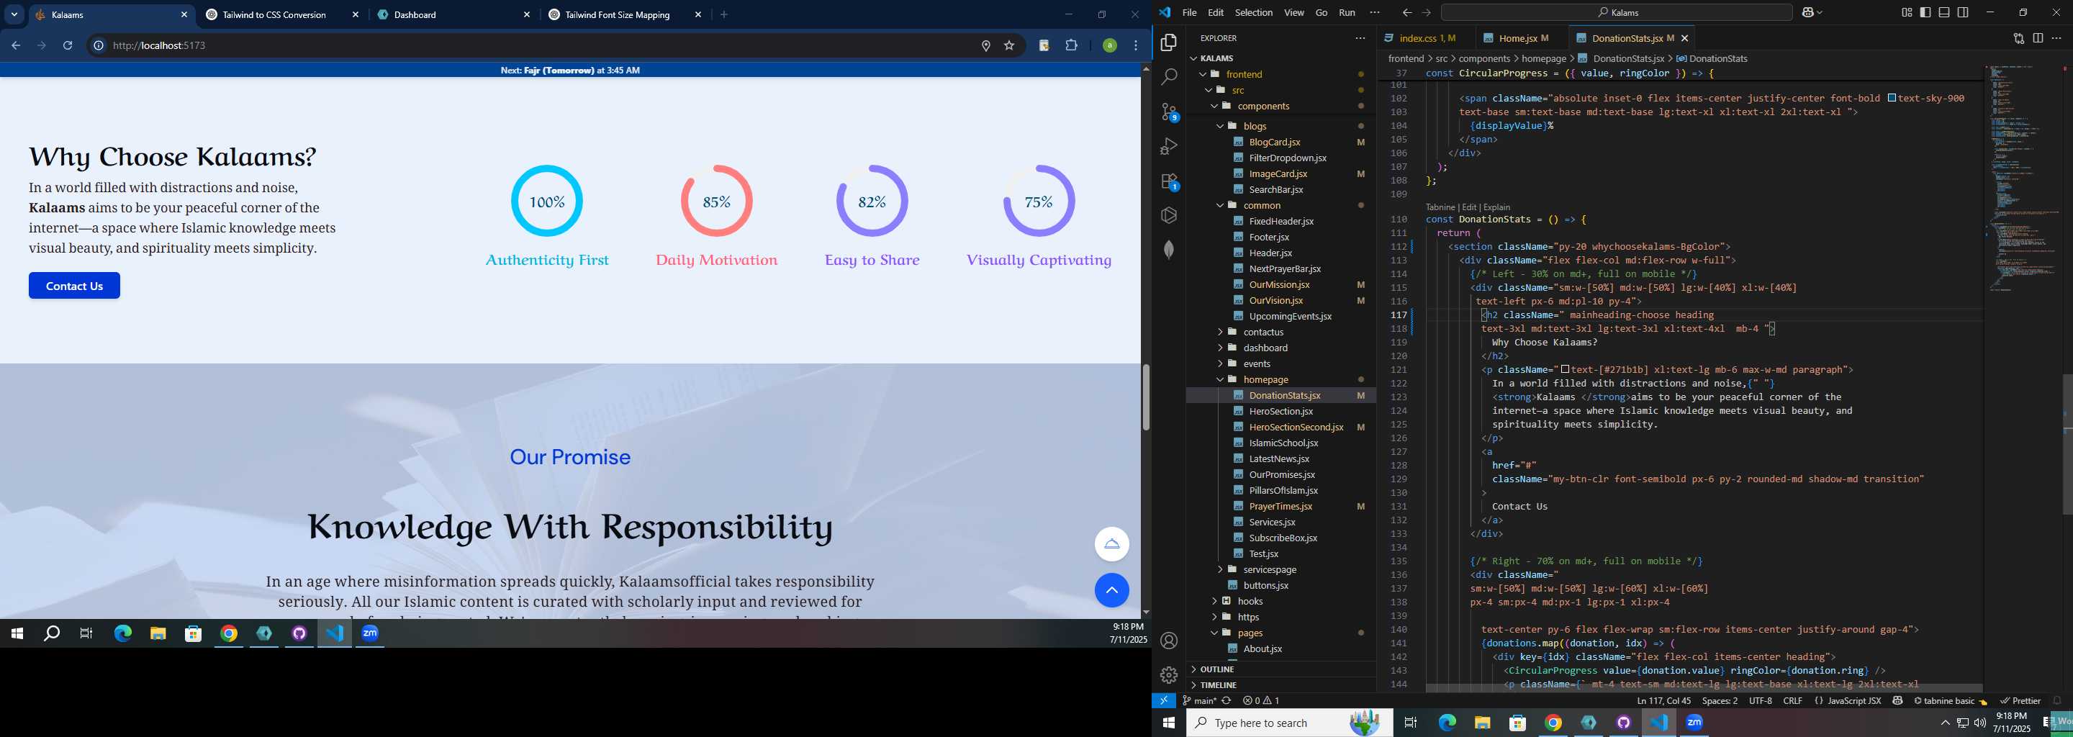Open Explorer Views and More Actions ellipsis
Screen dimensions: 2073x737
(x=1360, y=38)
